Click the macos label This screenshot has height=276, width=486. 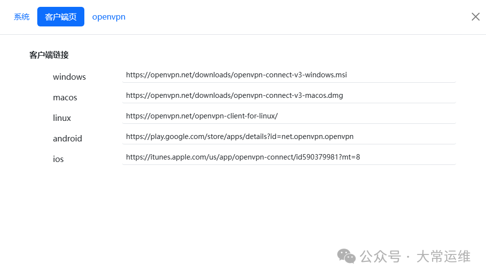(65, 97)
